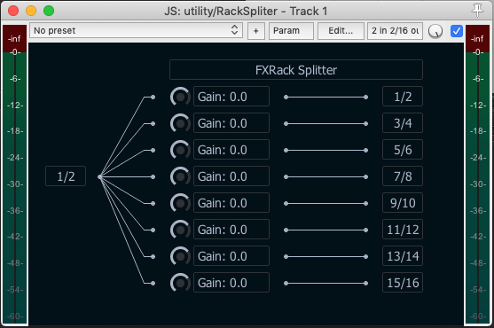
Task: Click the gain knob for output 1/2
Action: (x=180, y=97)
